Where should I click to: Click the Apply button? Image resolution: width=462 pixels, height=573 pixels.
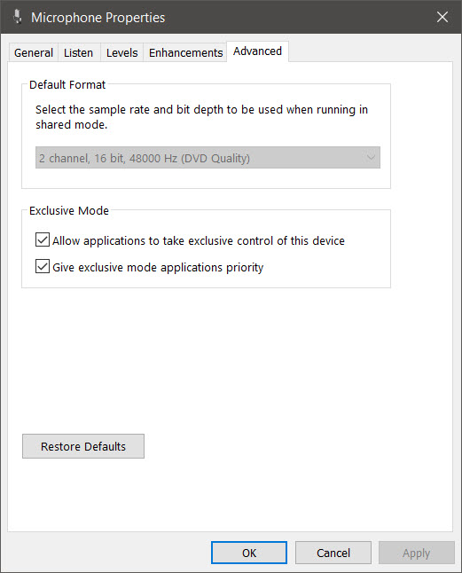click(417, 553)
